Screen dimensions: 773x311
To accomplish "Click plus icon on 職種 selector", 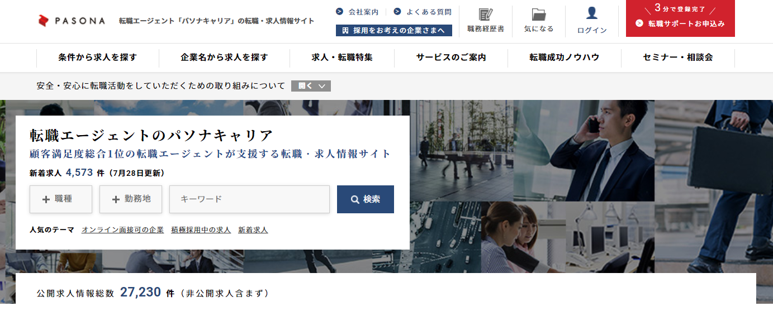I will 46,199.
